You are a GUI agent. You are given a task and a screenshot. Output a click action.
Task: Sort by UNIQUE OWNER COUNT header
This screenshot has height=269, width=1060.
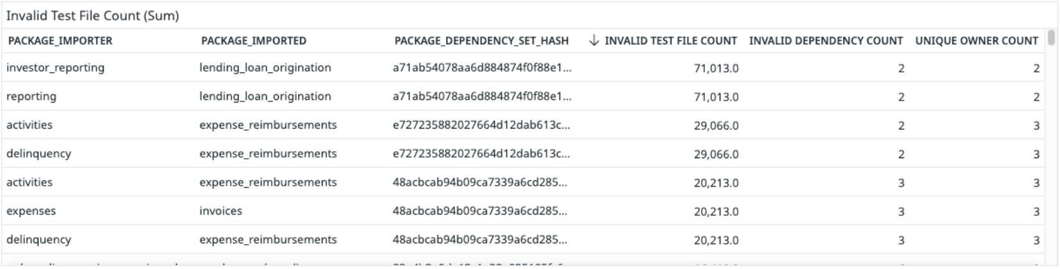(976, 41)
